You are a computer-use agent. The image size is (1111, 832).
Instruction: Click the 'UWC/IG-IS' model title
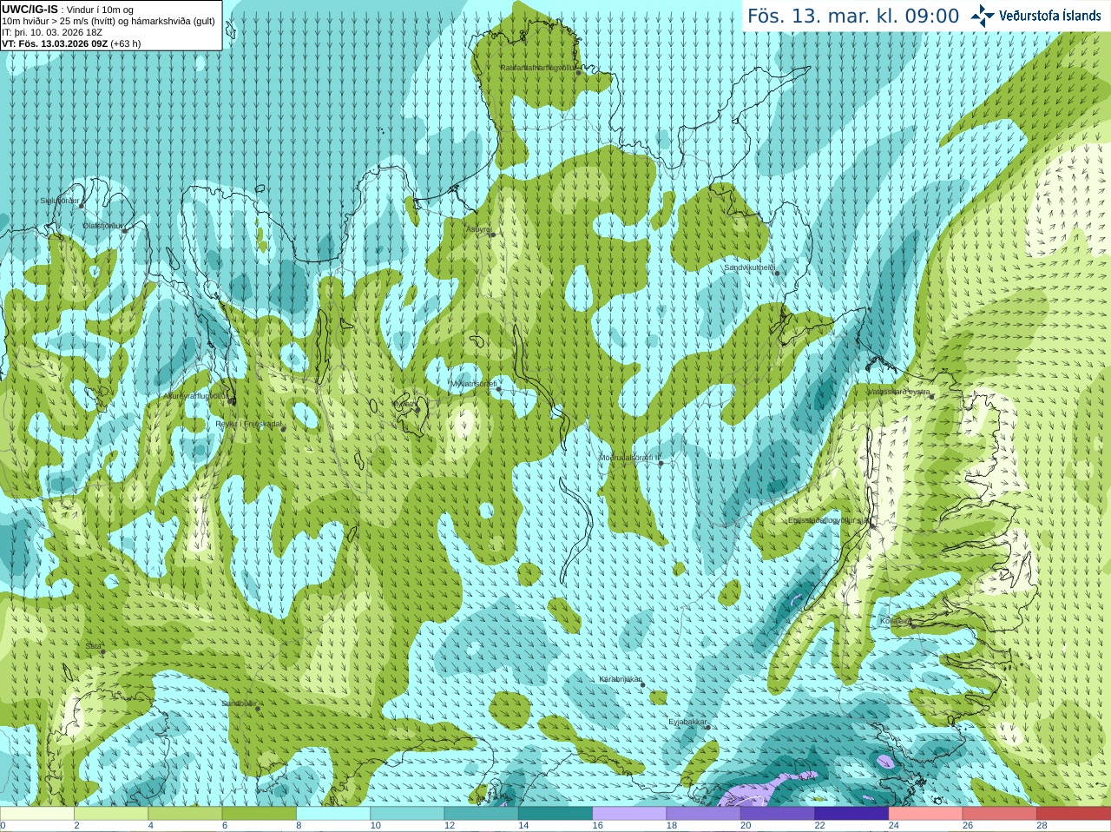[x=30, y=10]
